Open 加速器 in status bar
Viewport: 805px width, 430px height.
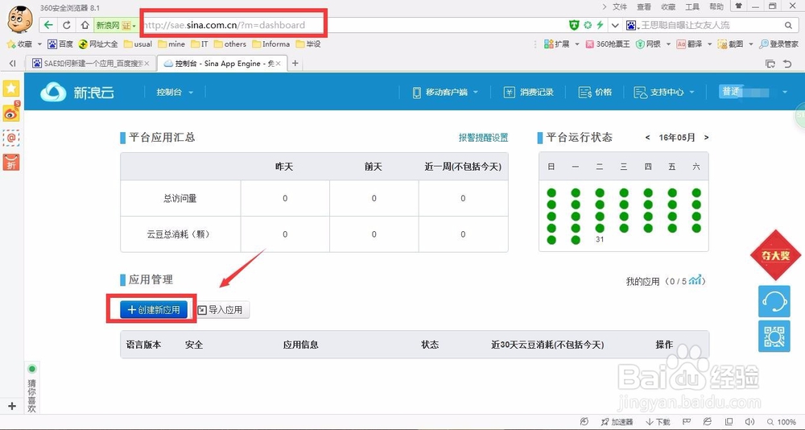[x=617, y=422]
